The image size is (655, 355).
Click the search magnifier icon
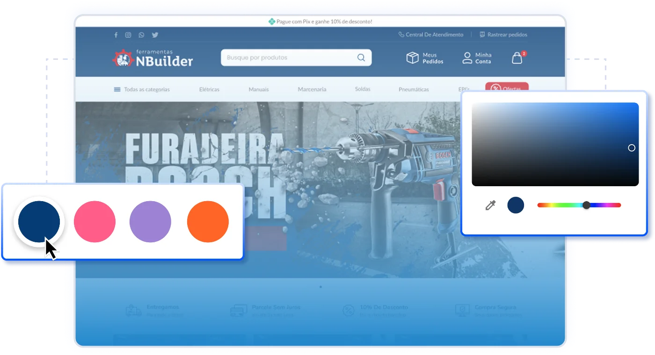click(x=361, y=58)
